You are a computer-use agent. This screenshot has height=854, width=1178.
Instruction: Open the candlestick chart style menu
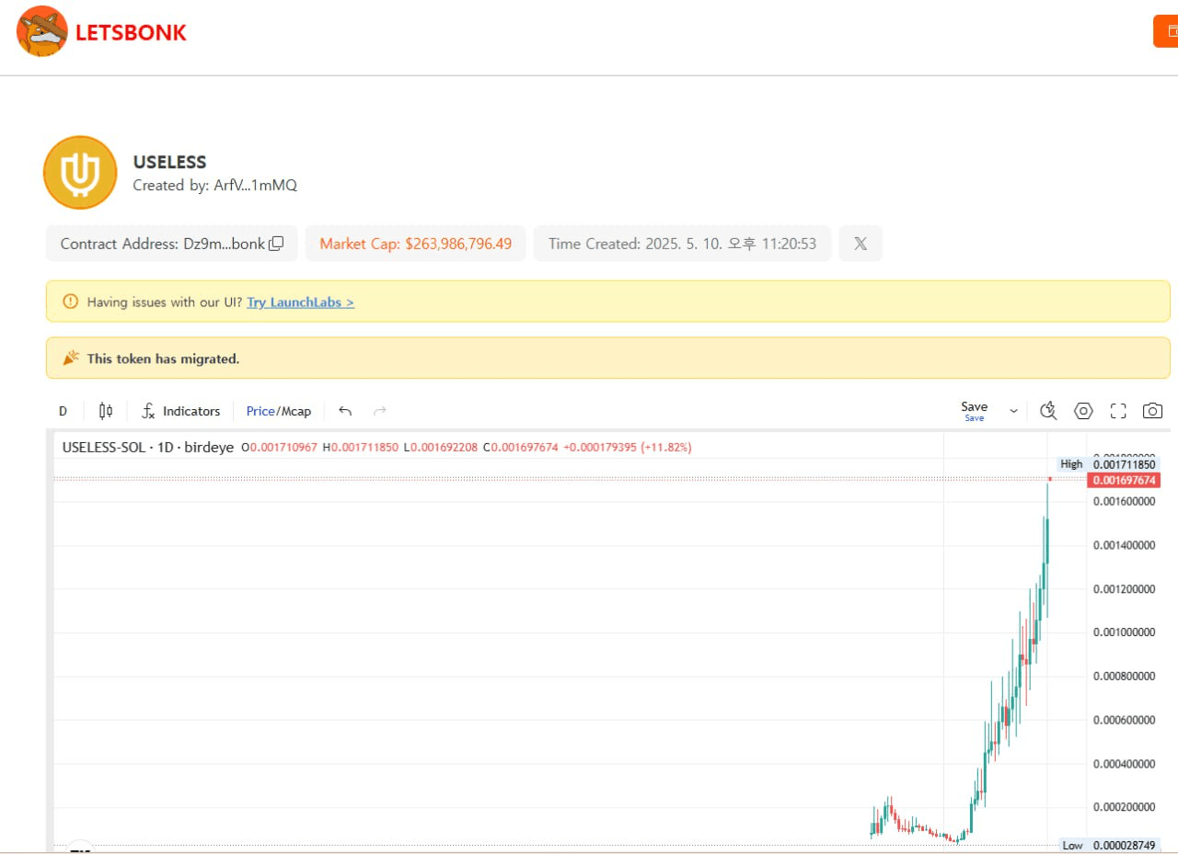click(106, 411)
